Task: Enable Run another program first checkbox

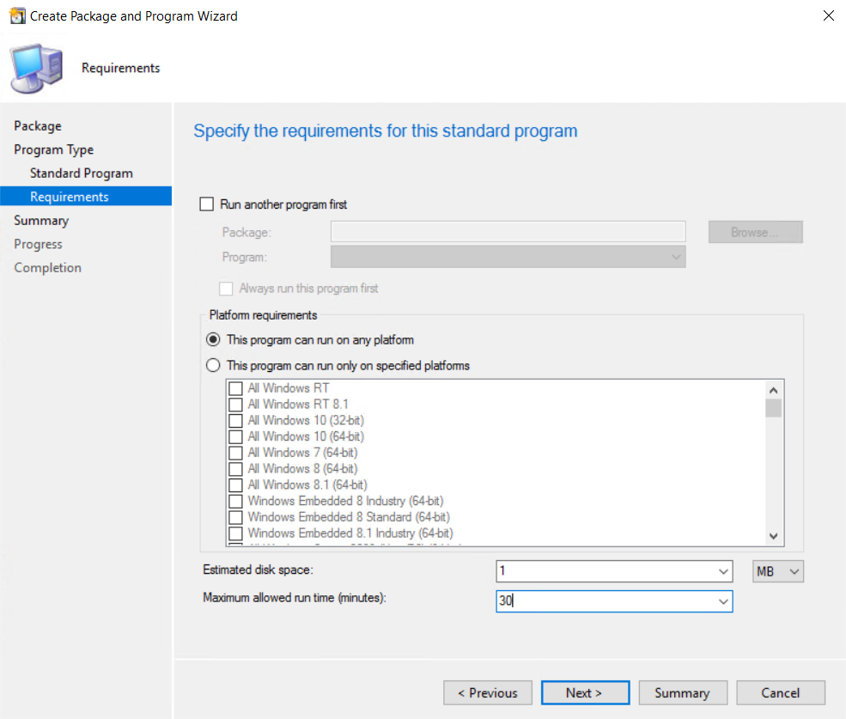Action: pyautogui.click(x=206, y=204)
